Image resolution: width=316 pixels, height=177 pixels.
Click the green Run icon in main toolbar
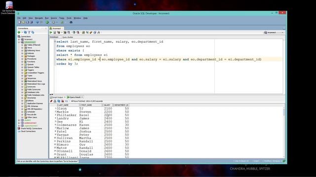click(x=47, y=22)
